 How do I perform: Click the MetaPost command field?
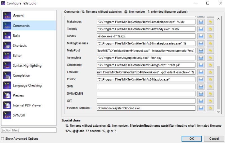coord(146,51)
